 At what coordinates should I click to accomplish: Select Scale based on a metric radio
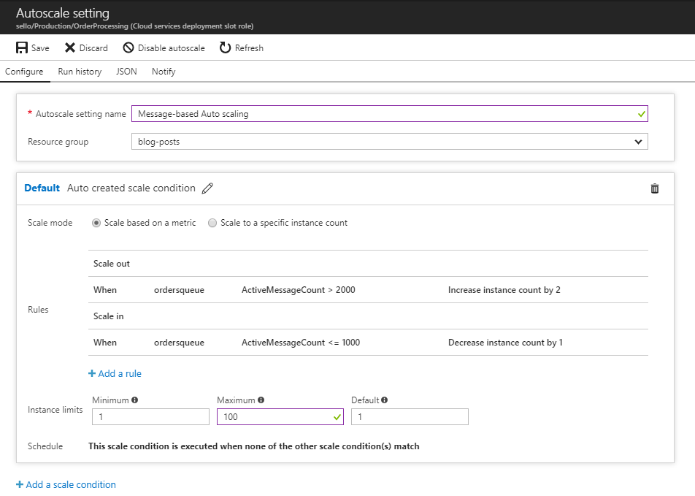96,223
